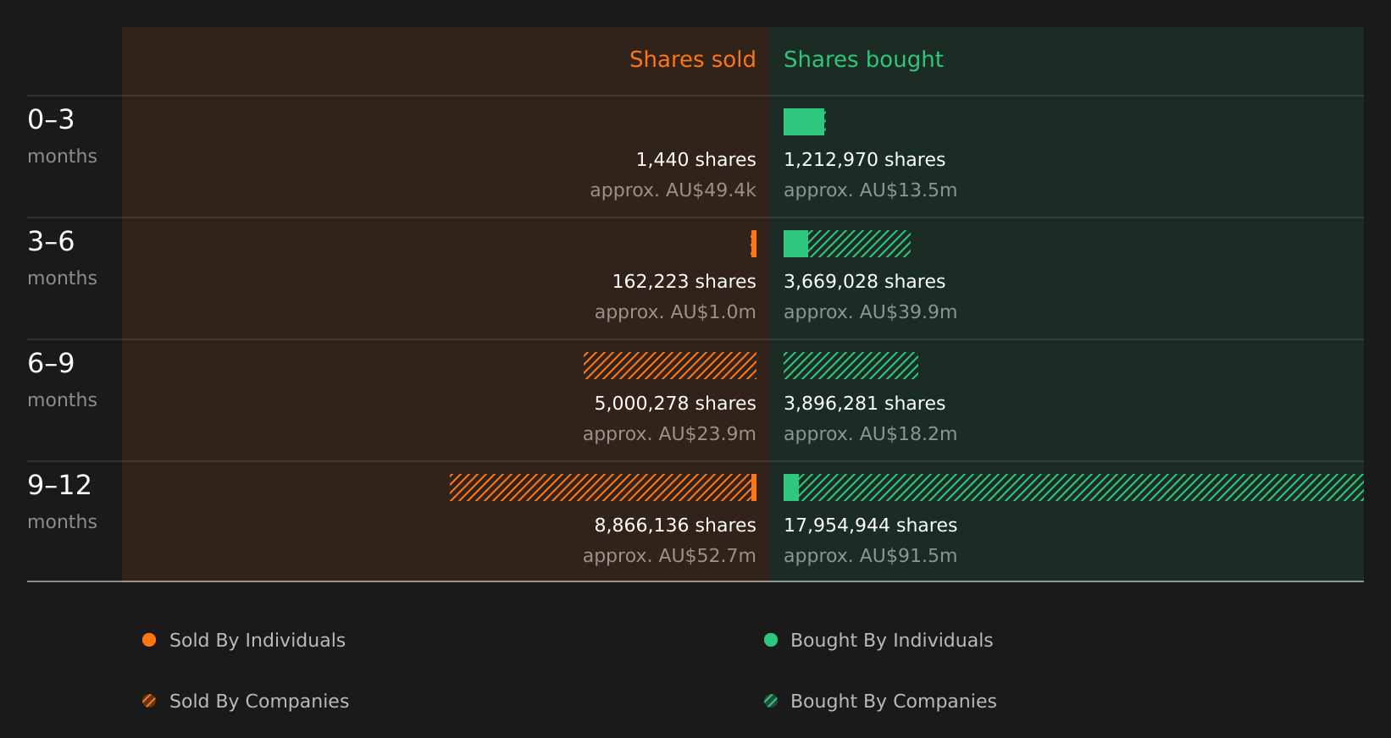
Task: Toggle the Bought By Individuals legend label
Action: 891,641
